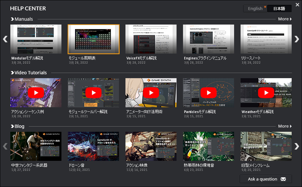302x187 pixels.
Task: Show next manuals with right arrow
Action: [297, 39]
